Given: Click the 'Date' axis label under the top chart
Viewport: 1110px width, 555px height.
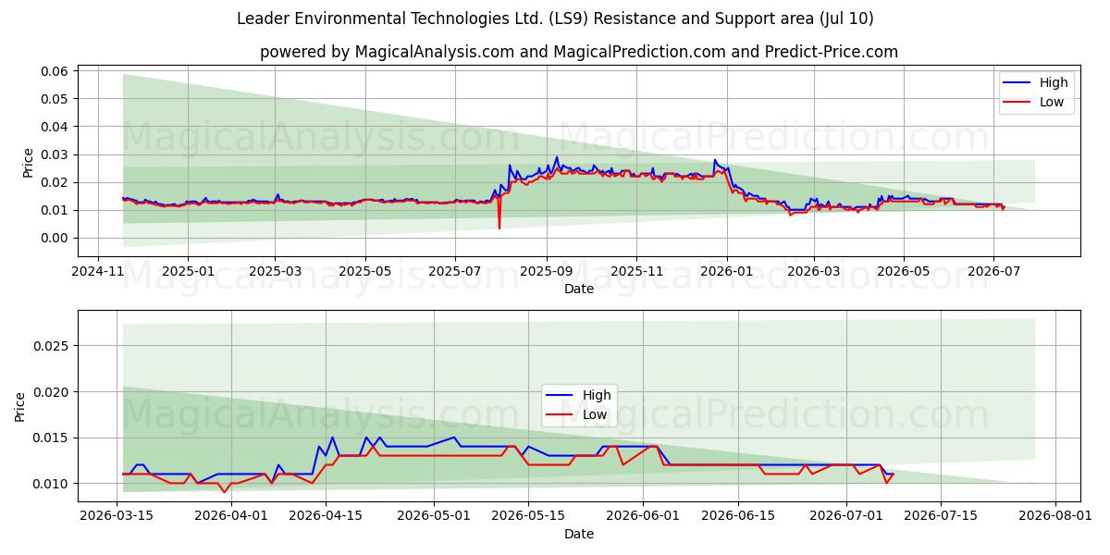Looking at the screenshot, I should (x=579, y=289).
